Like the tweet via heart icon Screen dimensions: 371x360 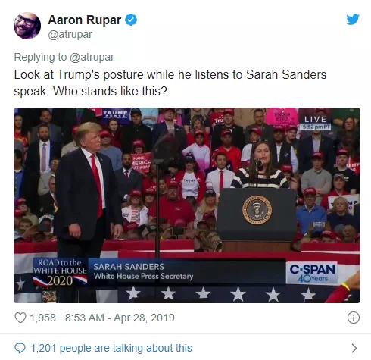(x=20, y=318)
